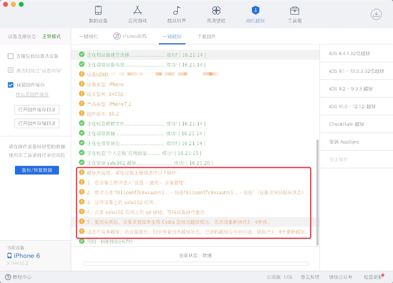Screen dimensions: 393x283
Task: Open the 工具箱 toolbox icon
Action: pyautogui.click(x=294, y=11)
